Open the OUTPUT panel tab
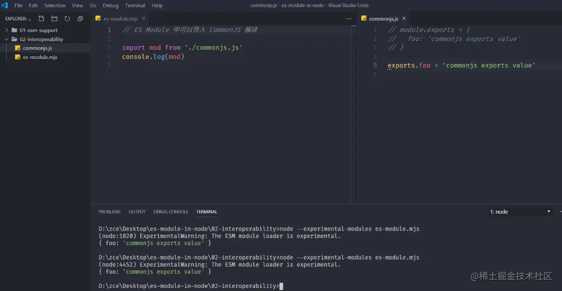The height and width of the screenshot is (291, 562). [137, 212]
